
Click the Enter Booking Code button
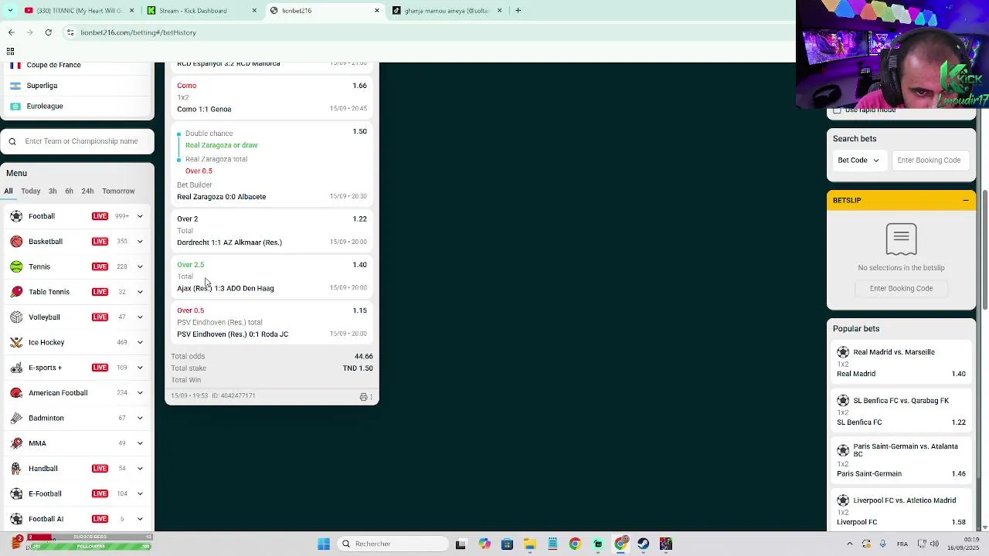tap(901, 288)
